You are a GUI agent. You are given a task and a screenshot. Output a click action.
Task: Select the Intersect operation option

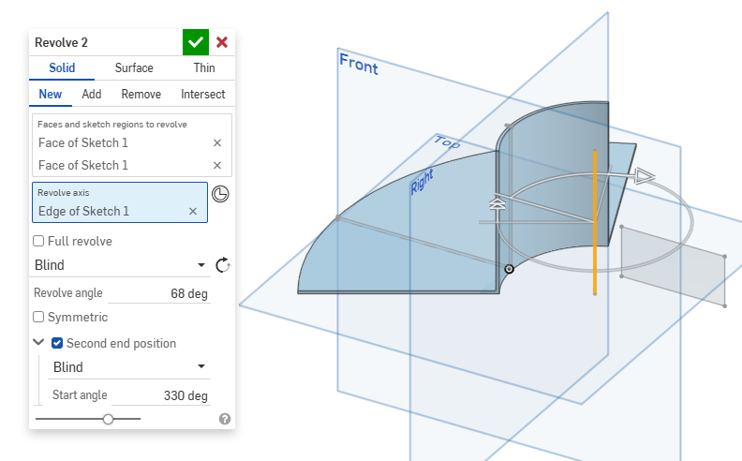202,94
